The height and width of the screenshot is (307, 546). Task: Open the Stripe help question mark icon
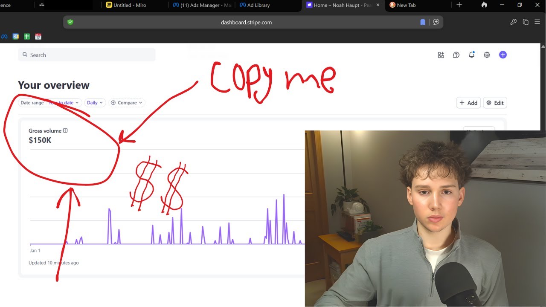[456, 55]
